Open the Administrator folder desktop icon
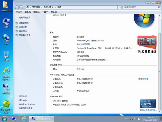 (6, 6)
